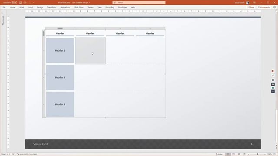Click the highlighted empty cell beside Header 1
278x156 pixels.
tap(90, 50)
